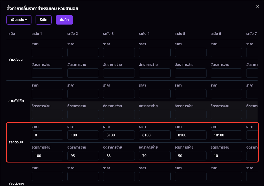Viewport: 264px width, 186px height.
Task: Close the price limit settings dialog
Action: [258, 6]
